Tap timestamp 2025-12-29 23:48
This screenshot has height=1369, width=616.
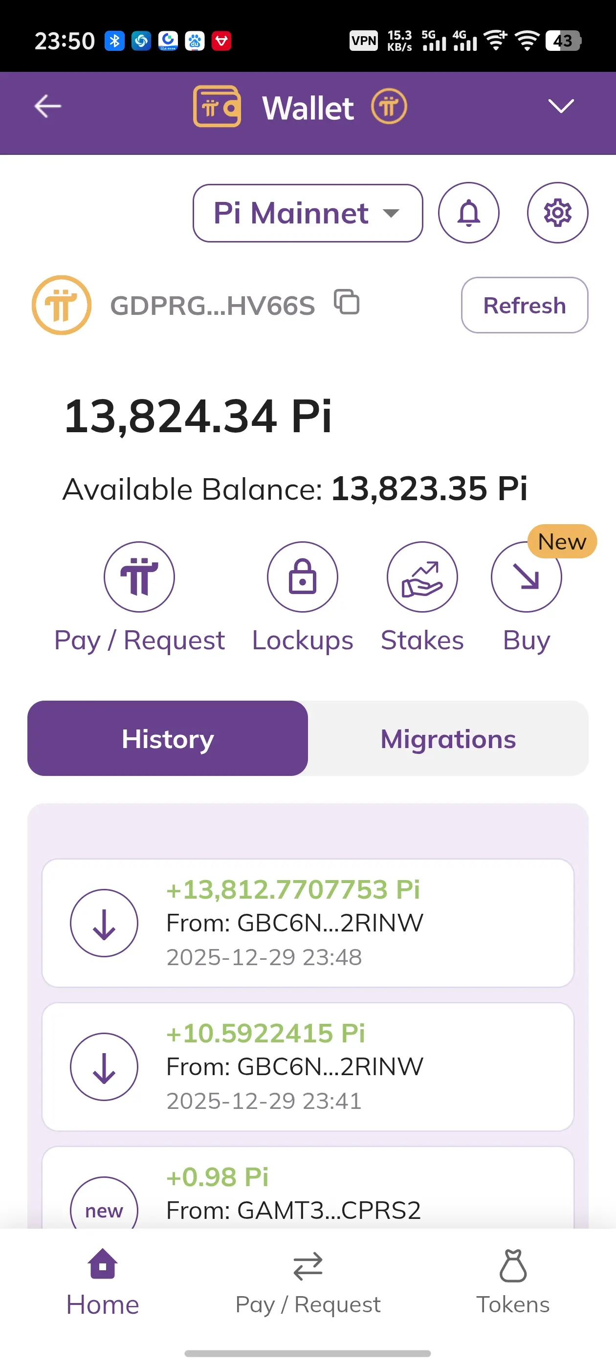pos(264,957)
